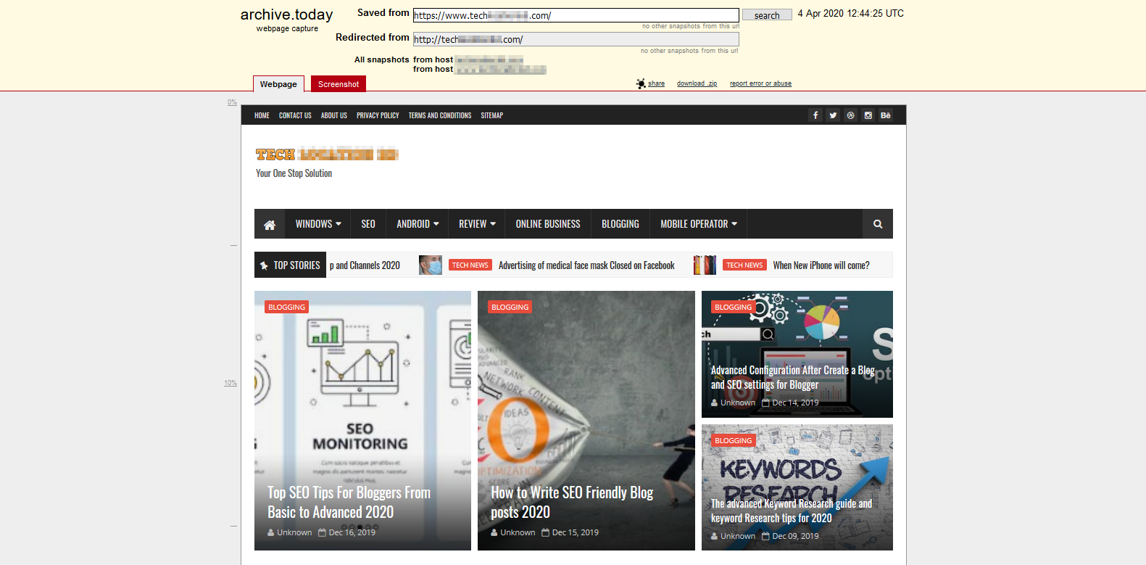
Task: Click the share icon in the archive header
Action: [641, 83]
